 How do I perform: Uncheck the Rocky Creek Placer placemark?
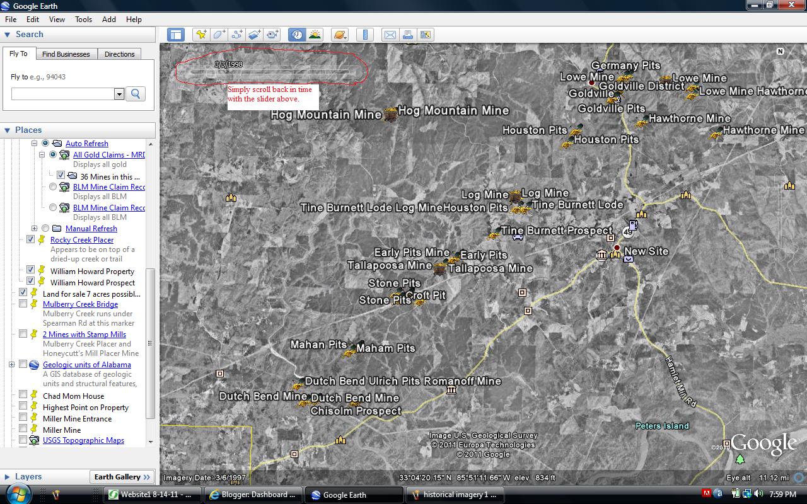(x=30, y=239)
